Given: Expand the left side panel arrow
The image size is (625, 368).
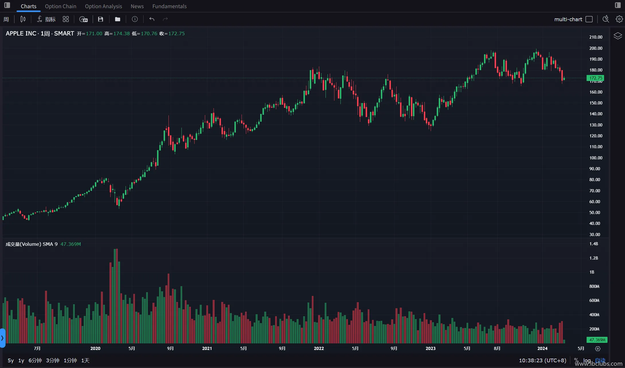Looking at the screenshot, I should (2, 338).
